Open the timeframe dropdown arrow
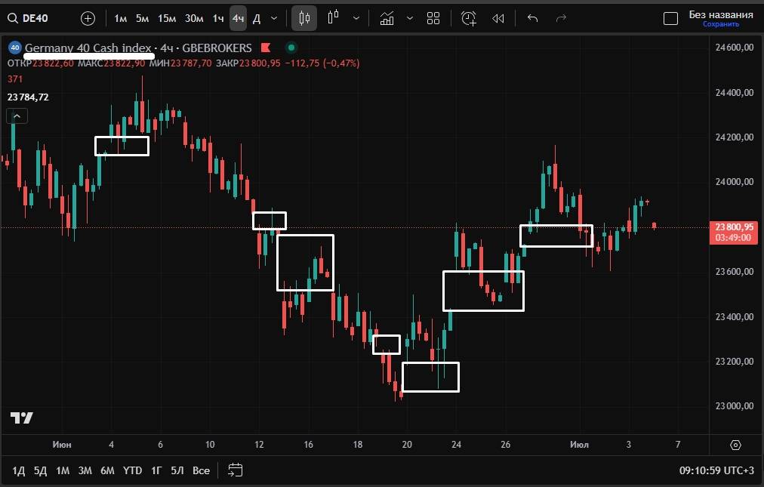This screenshot has width=764, height=487. coord(274,19)
